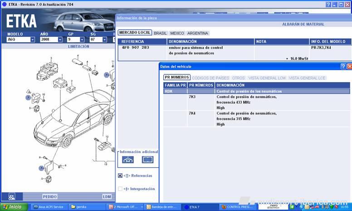The width and height of the screenshot is (352, 211).
Task: Switch to the MEXICO tab
Action: (x=177, y=33)
